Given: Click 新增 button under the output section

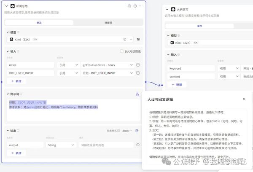Looking at the screenshot, I should pos(16,153).
